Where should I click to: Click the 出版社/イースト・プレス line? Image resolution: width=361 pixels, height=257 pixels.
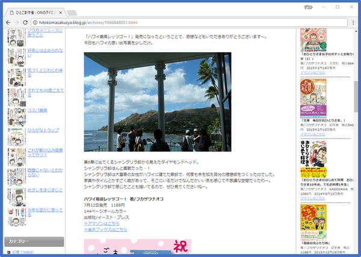[x=106, y=217]
